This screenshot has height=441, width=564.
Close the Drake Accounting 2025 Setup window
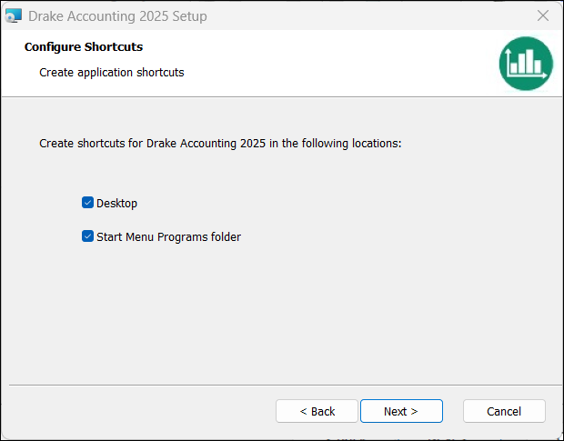(543, 15)
